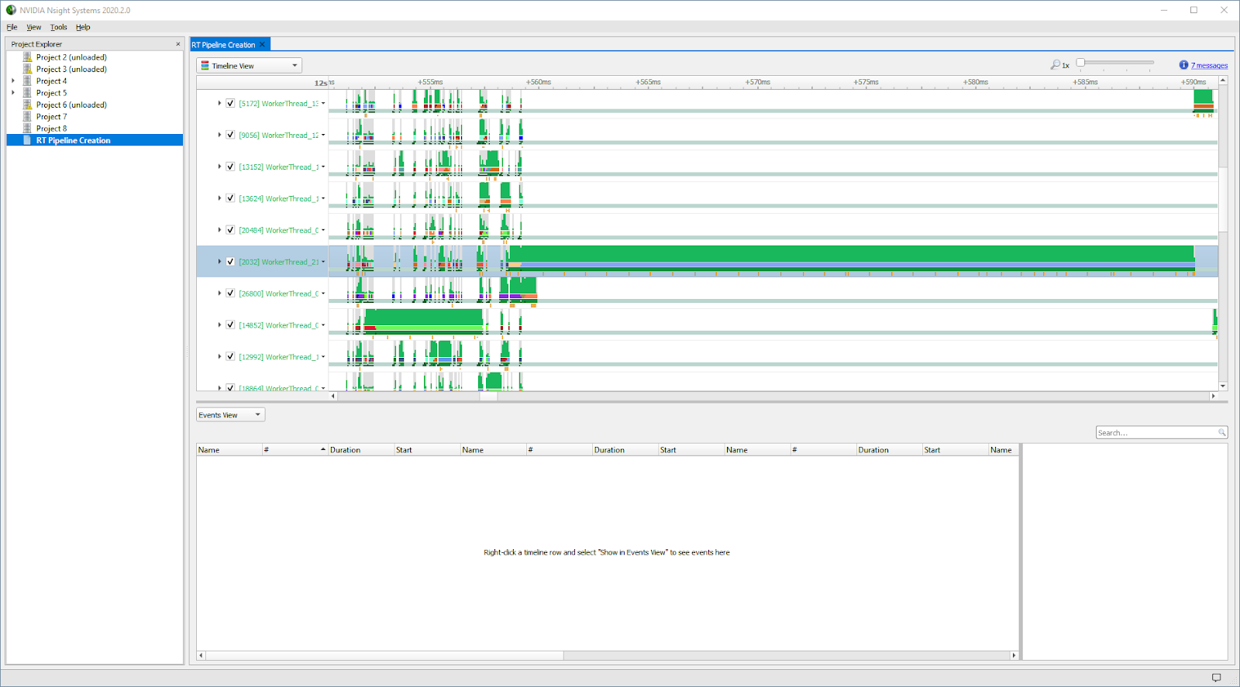Viewport: 1240px width, 687px height.
Task: Open the View menu
Action: click(34, 27)
